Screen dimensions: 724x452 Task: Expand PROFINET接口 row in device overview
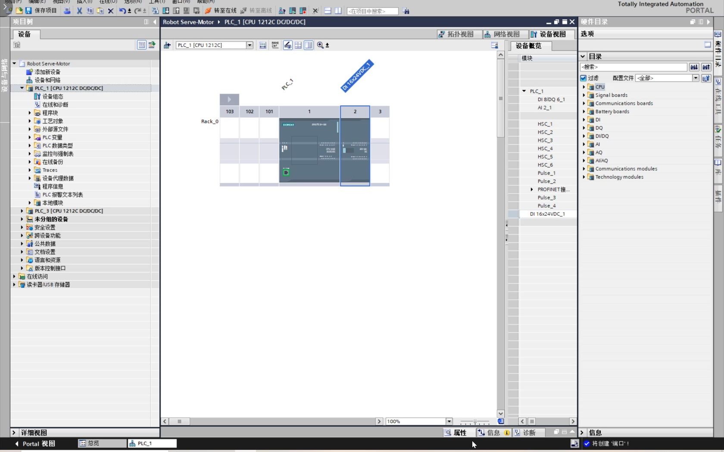pyautogui.click(x=531, y=189)
